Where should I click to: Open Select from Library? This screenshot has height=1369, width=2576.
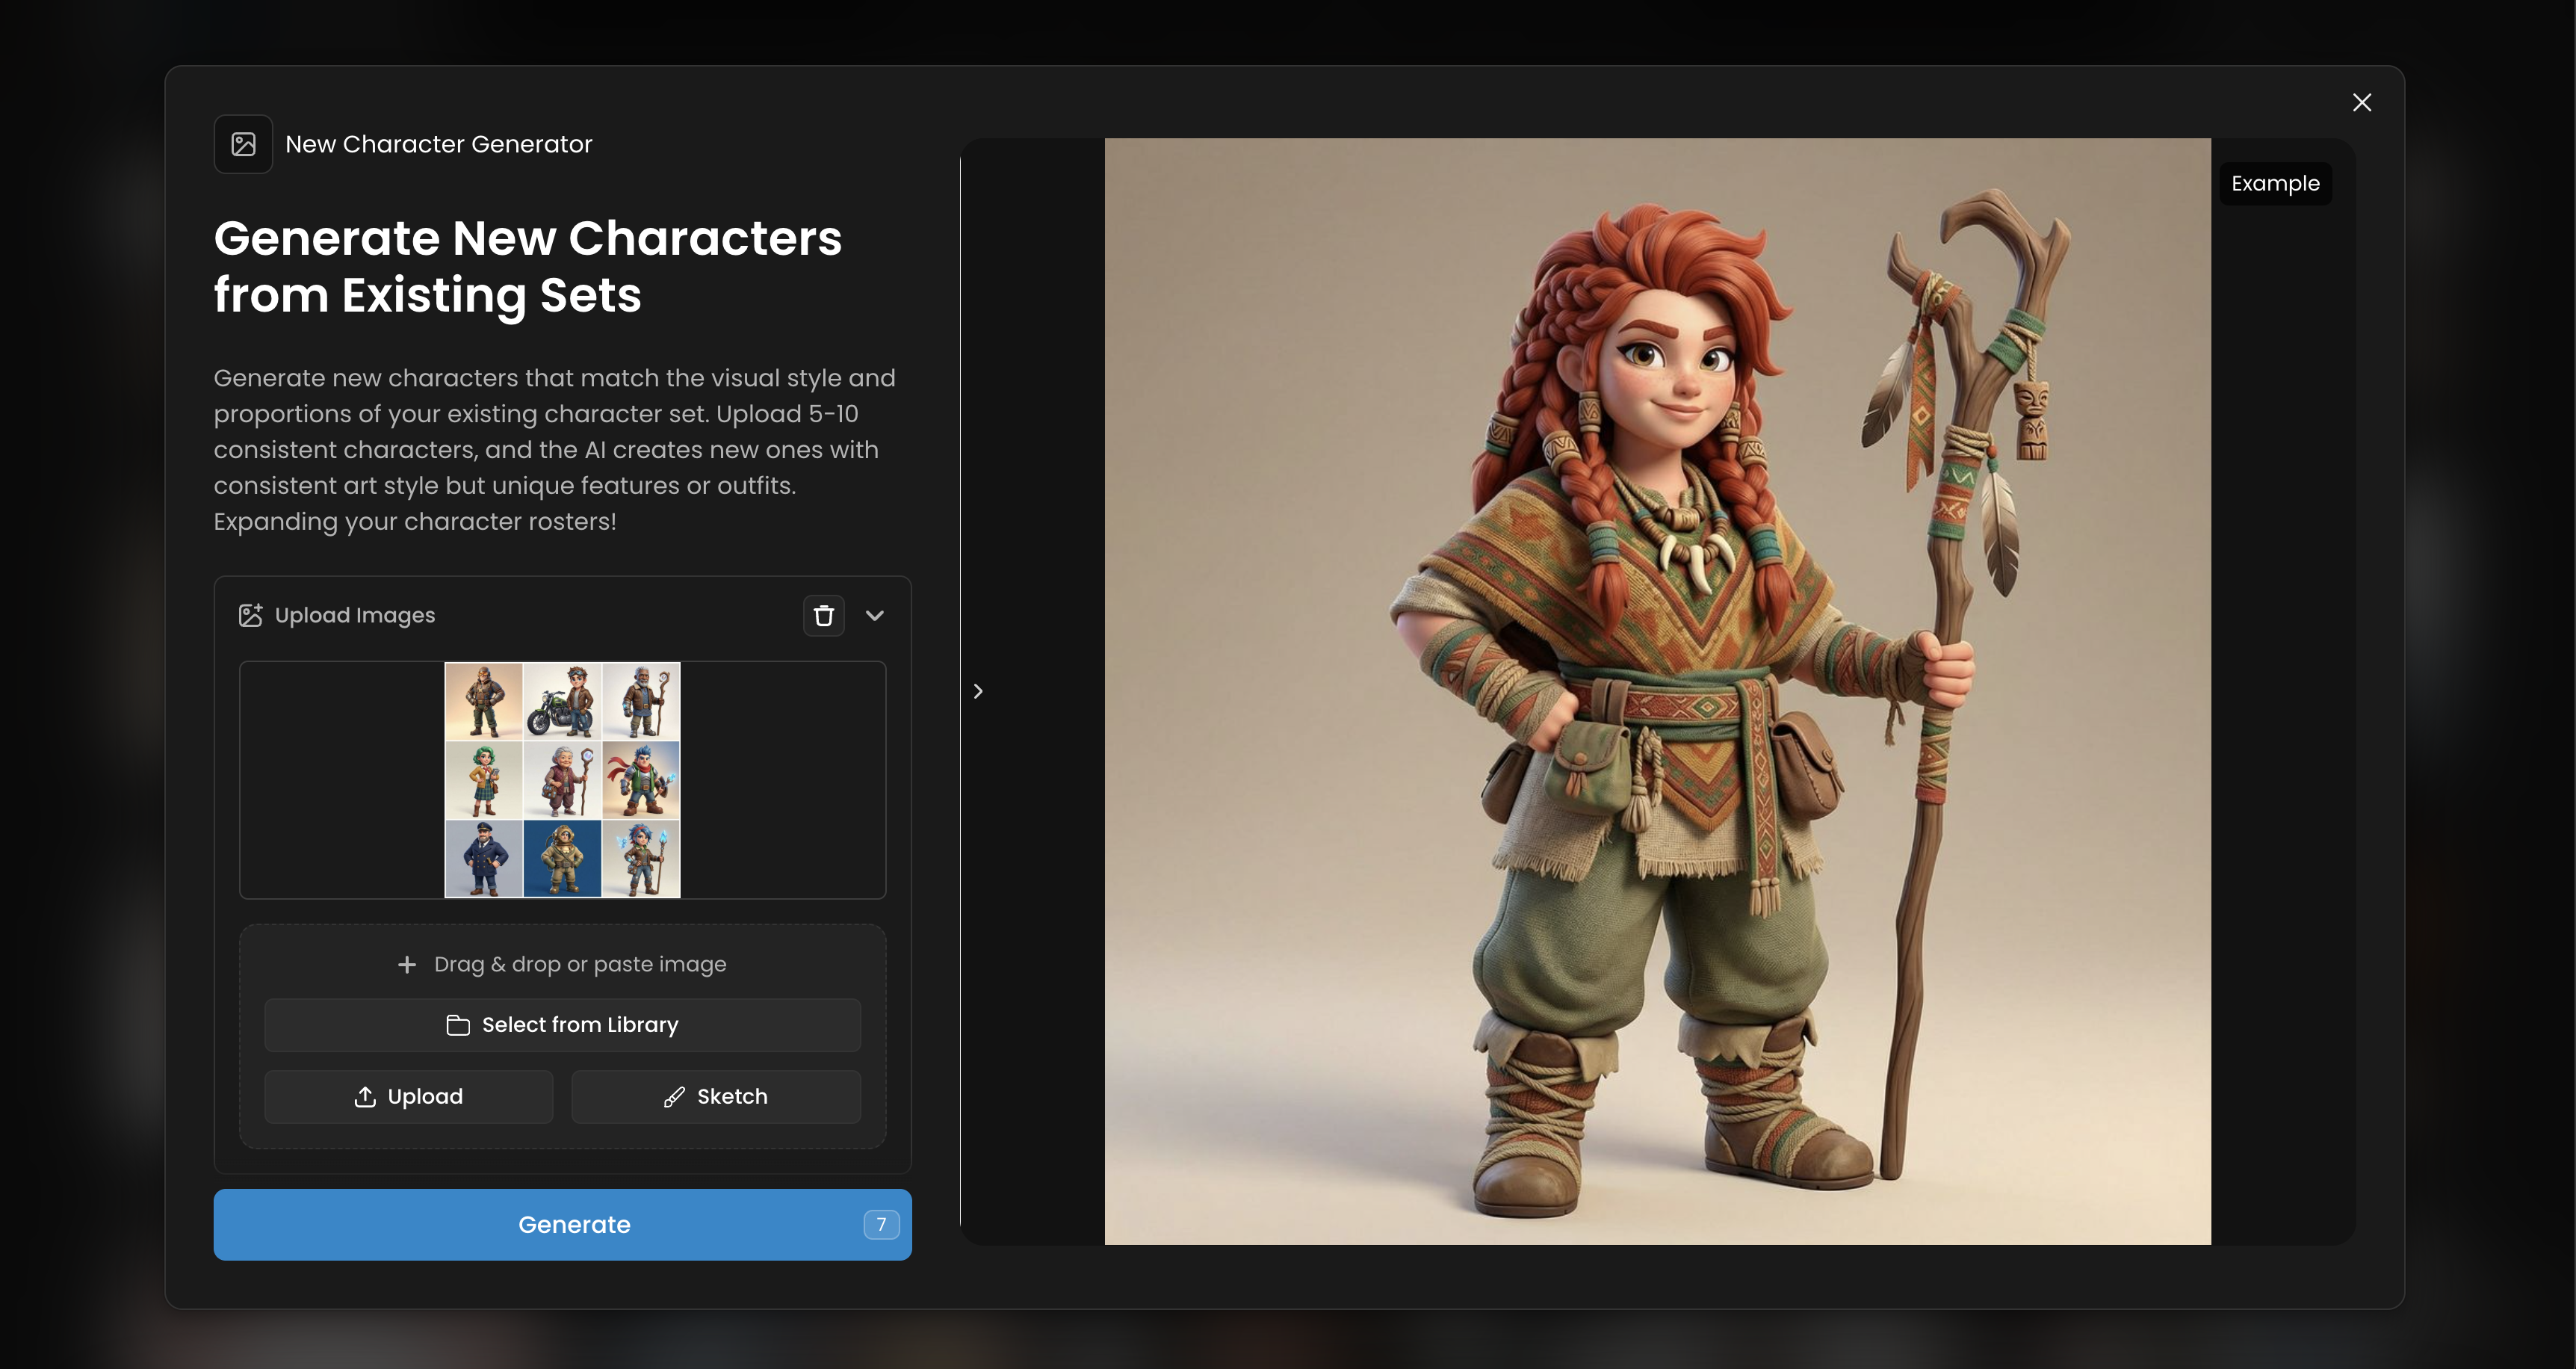pos(562,1024)
